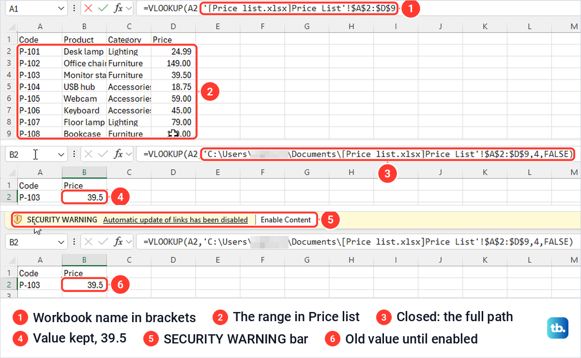581x358 pixels.
Task: Select the price cell 24.99
Action: click(173, 51)
